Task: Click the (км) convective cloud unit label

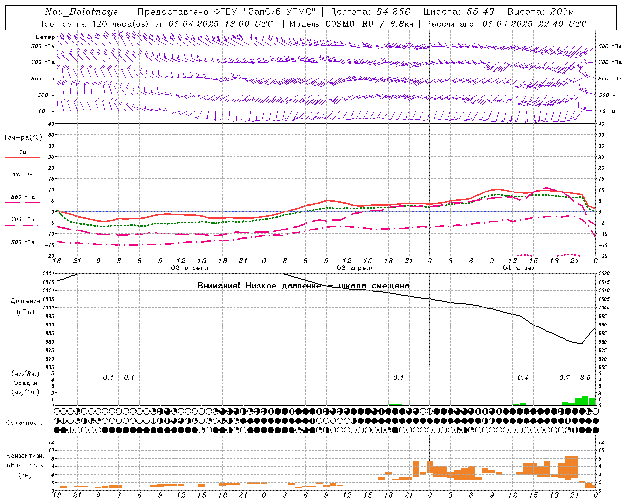Action: click(x=25, y=475)
